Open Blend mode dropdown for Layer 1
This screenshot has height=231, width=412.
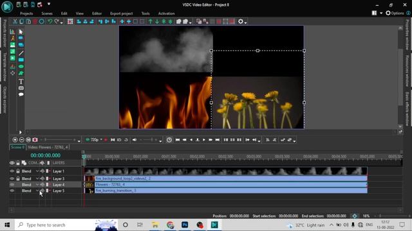[x=37, y=171]
